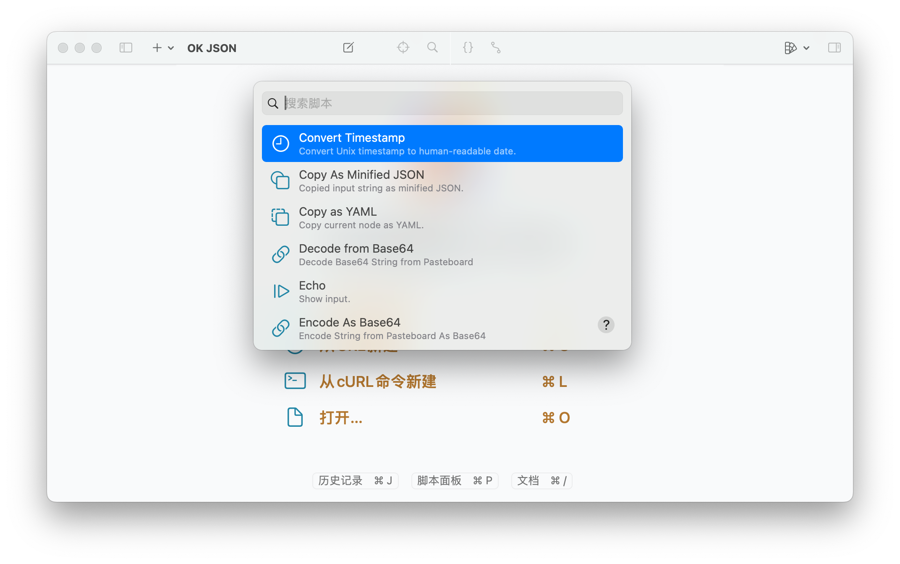Open 文档 documentation button
Image resolution: width=900 pixels, height=564 pixels.
click(542, 480)
